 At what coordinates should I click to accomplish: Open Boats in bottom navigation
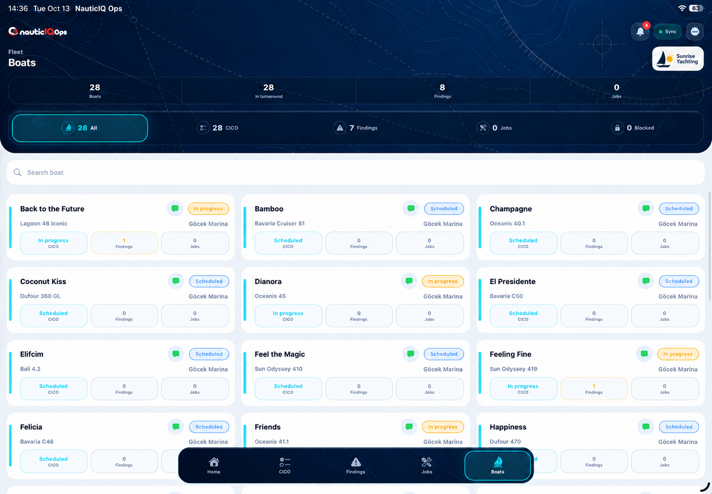(x=498, y=466)
